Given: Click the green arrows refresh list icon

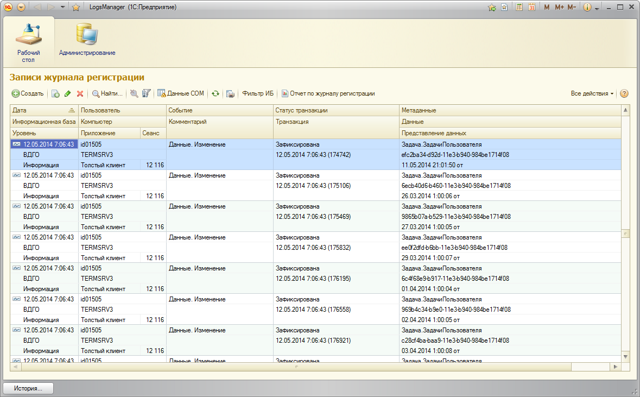Looking at the screenshot, I should click(216, 93).
